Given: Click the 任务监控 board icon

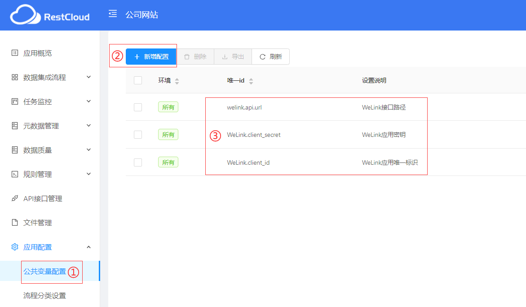Looking at the screenshot, I should 15,101.
